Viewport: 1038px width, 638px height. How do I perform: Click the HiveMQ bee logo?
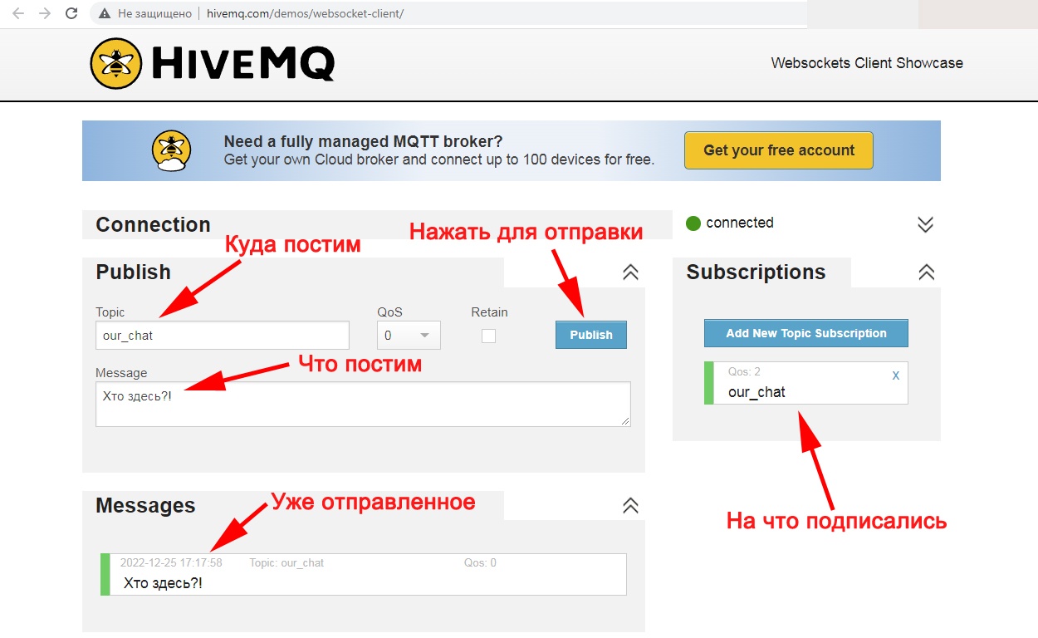coord(116,62)
